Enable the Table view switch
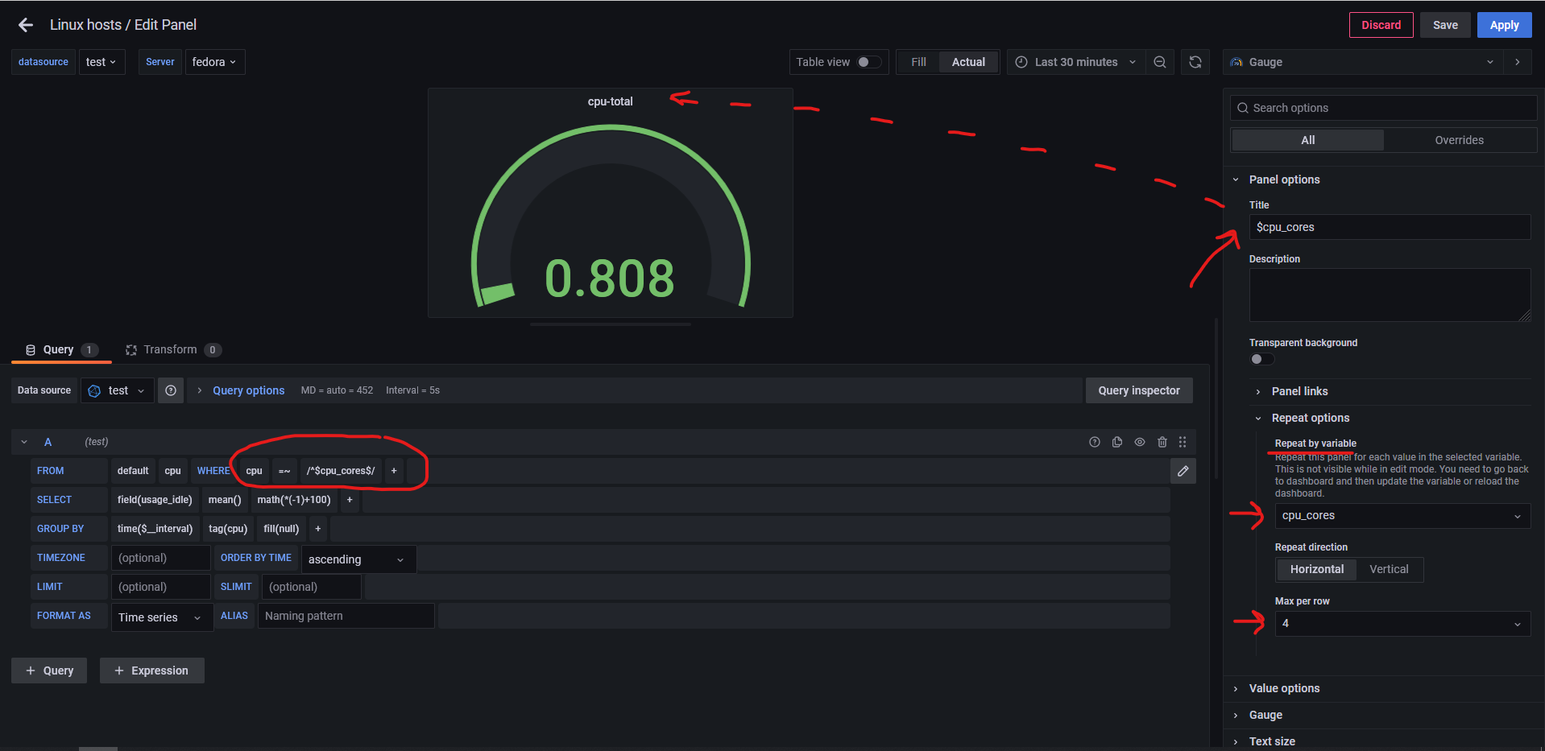The width and height of the screenshot is (1545, 751). [869, 62]
